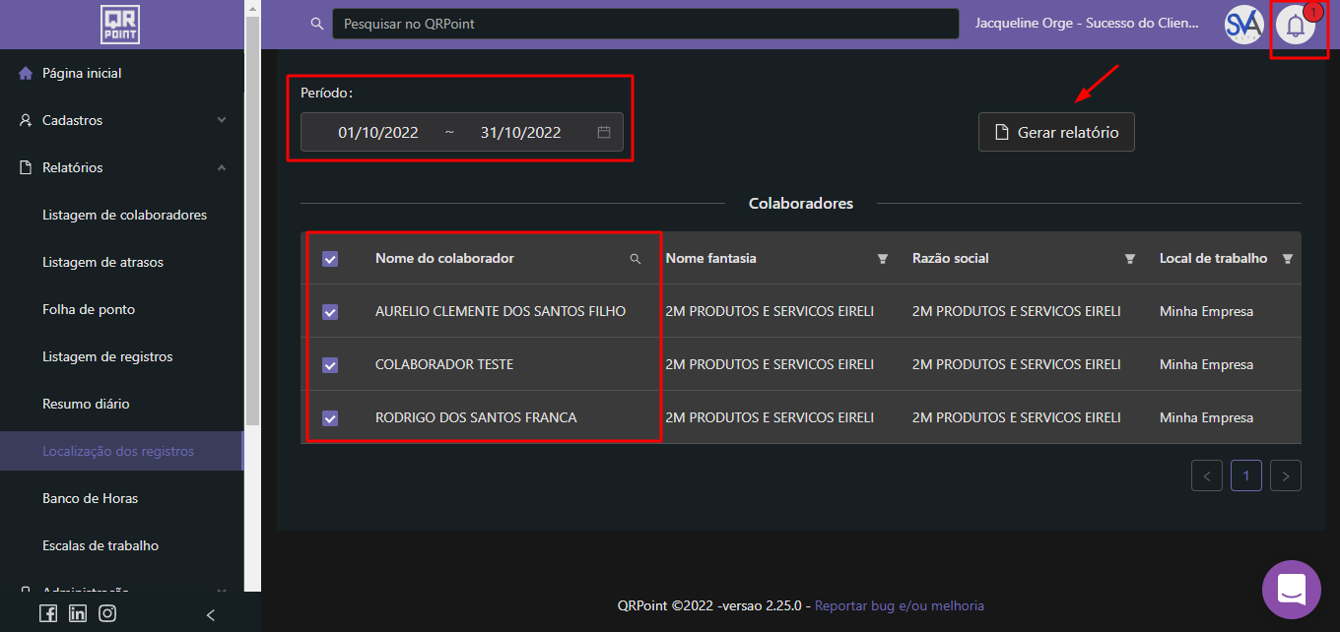Uncheck AURELIO CLEMENTE DOS SANTOS FILHO
1340x632 pixels.
tap(330, 312)
